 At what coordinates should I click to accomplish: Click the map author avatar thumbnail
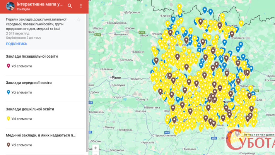10,6
